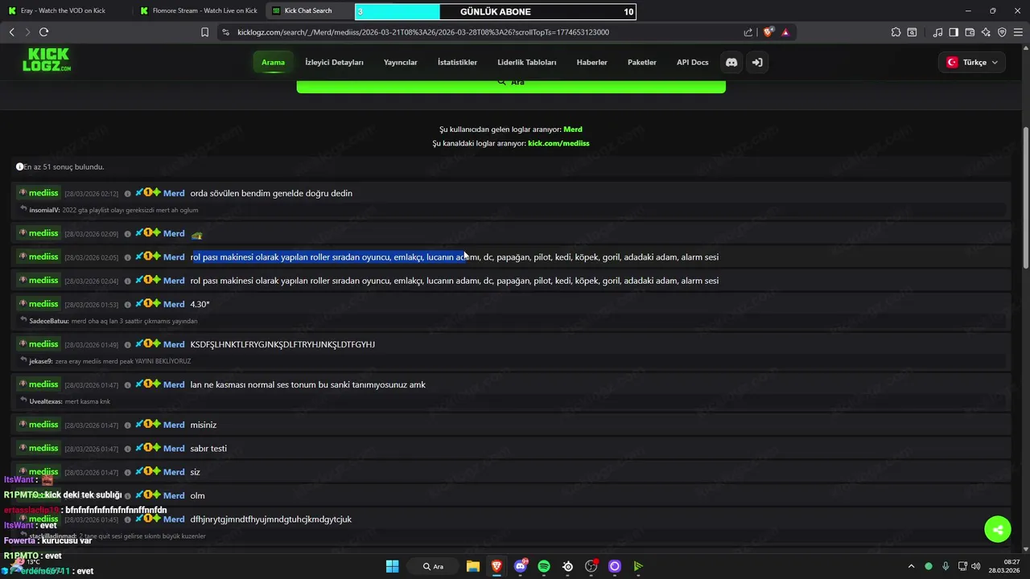Image resolution: width=1030 pixels, height=579 pixels.
Task: Open the Arama nav tab
Action: click(273, 62)
